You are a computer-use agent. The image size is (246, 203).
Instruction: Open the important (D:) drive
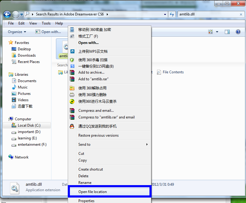(x=26, y=132)
